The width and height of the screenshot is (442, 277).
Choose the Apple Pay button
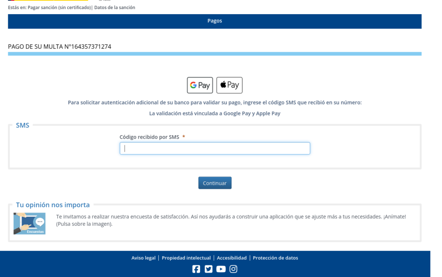(229, 85)
